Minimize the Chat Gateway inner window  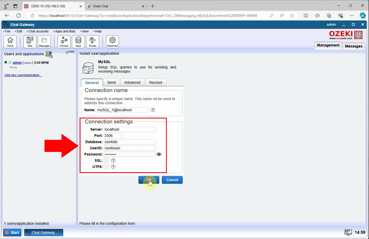pos(344,25)
